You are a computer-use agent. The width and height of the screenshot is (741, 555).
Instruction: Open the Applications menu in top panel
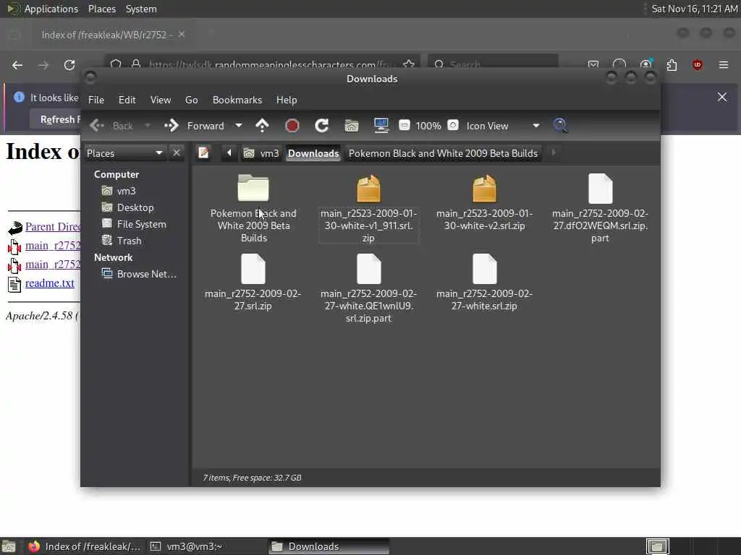tap(51, 9)
